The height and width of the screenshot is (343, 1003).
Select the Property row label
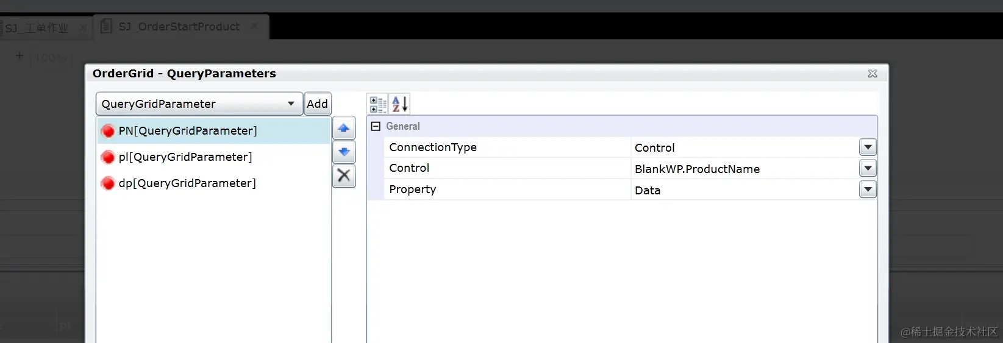click(x=413, y=189)
